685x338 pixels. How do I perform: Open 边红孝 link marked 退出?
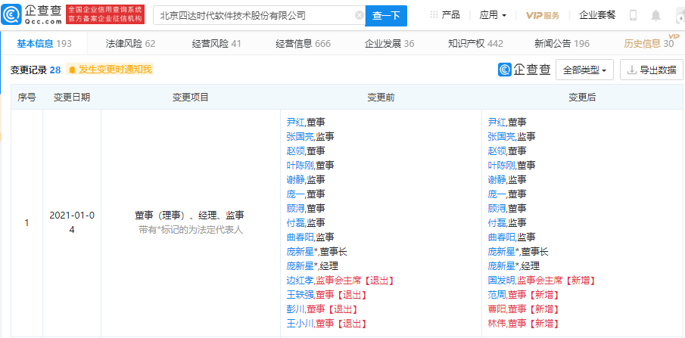[x=300, y=281]
